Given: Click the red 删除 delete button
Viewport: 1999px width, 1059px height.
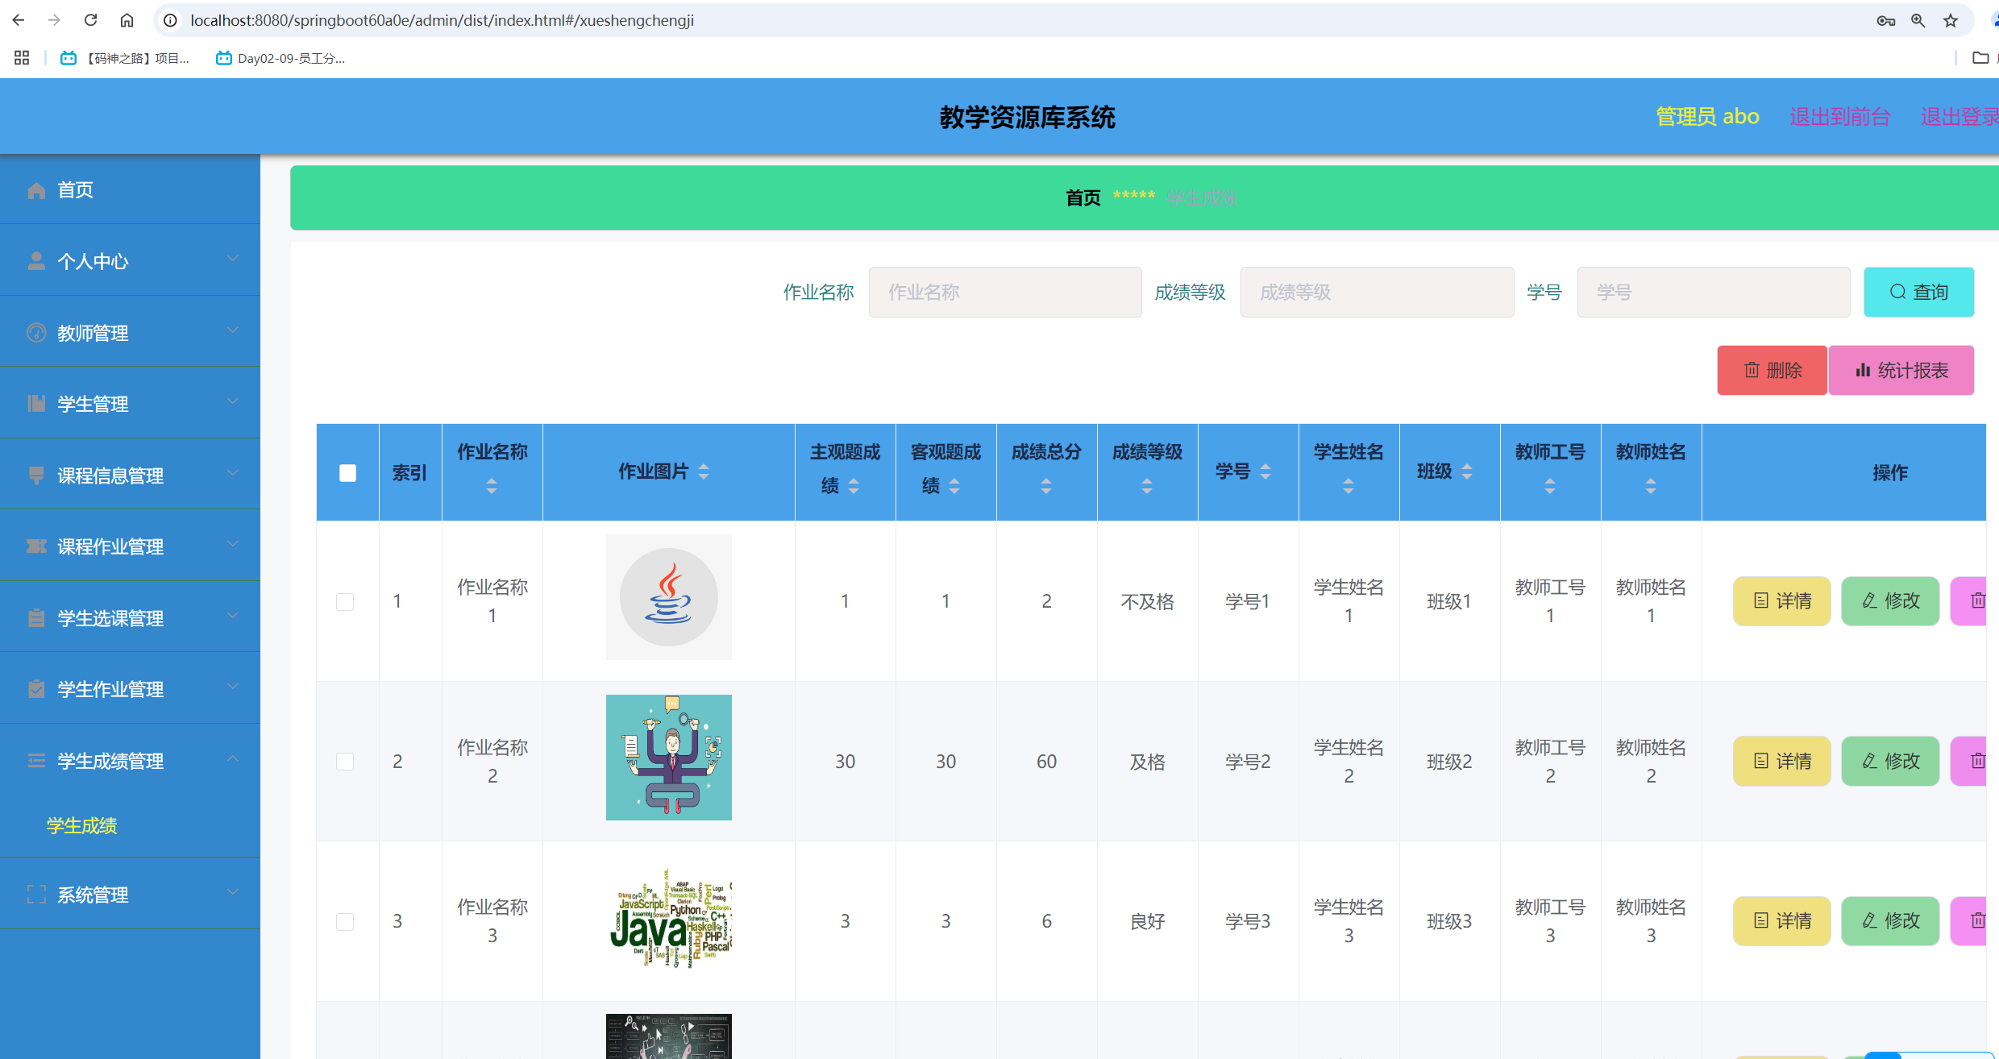Looking at the screenshot, I should click(x=1771, y=370).
